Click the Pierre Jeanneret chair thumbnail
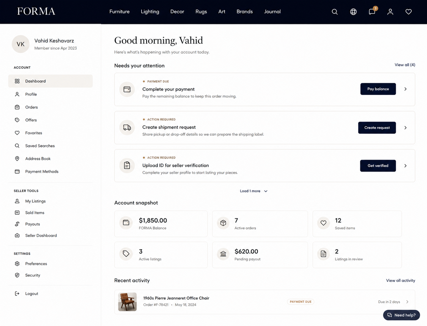 coord(127,302)
